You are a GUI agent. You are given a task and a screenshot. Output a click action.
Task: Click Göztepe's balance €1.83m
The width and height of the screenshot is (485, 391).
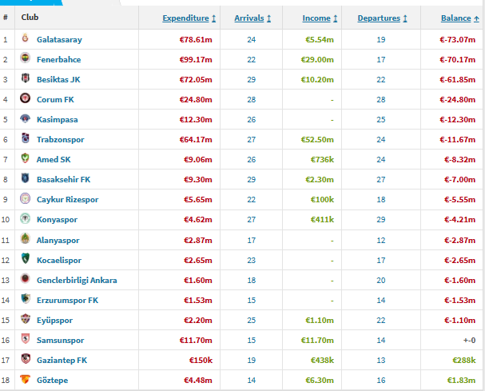click(x=461, y=380)
